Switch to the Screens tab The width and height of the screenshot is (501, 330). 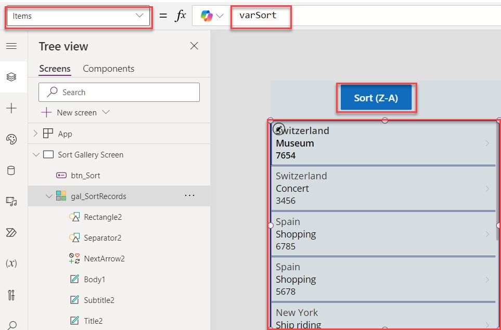(x=55, y=69)
